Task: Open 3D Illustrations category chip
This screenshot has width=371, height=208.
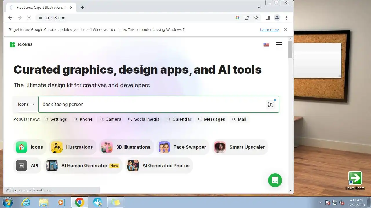Action: coord(126,147)
